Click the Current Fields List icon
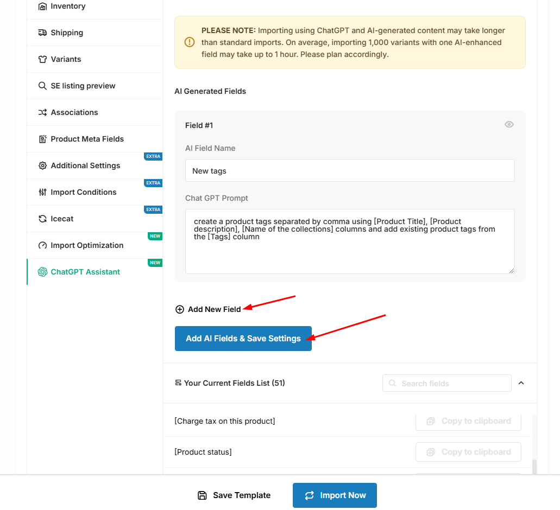 click(x=178, y=383)
